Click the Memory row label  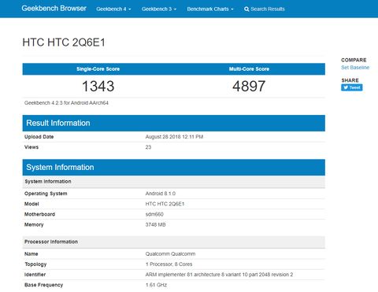34,224
